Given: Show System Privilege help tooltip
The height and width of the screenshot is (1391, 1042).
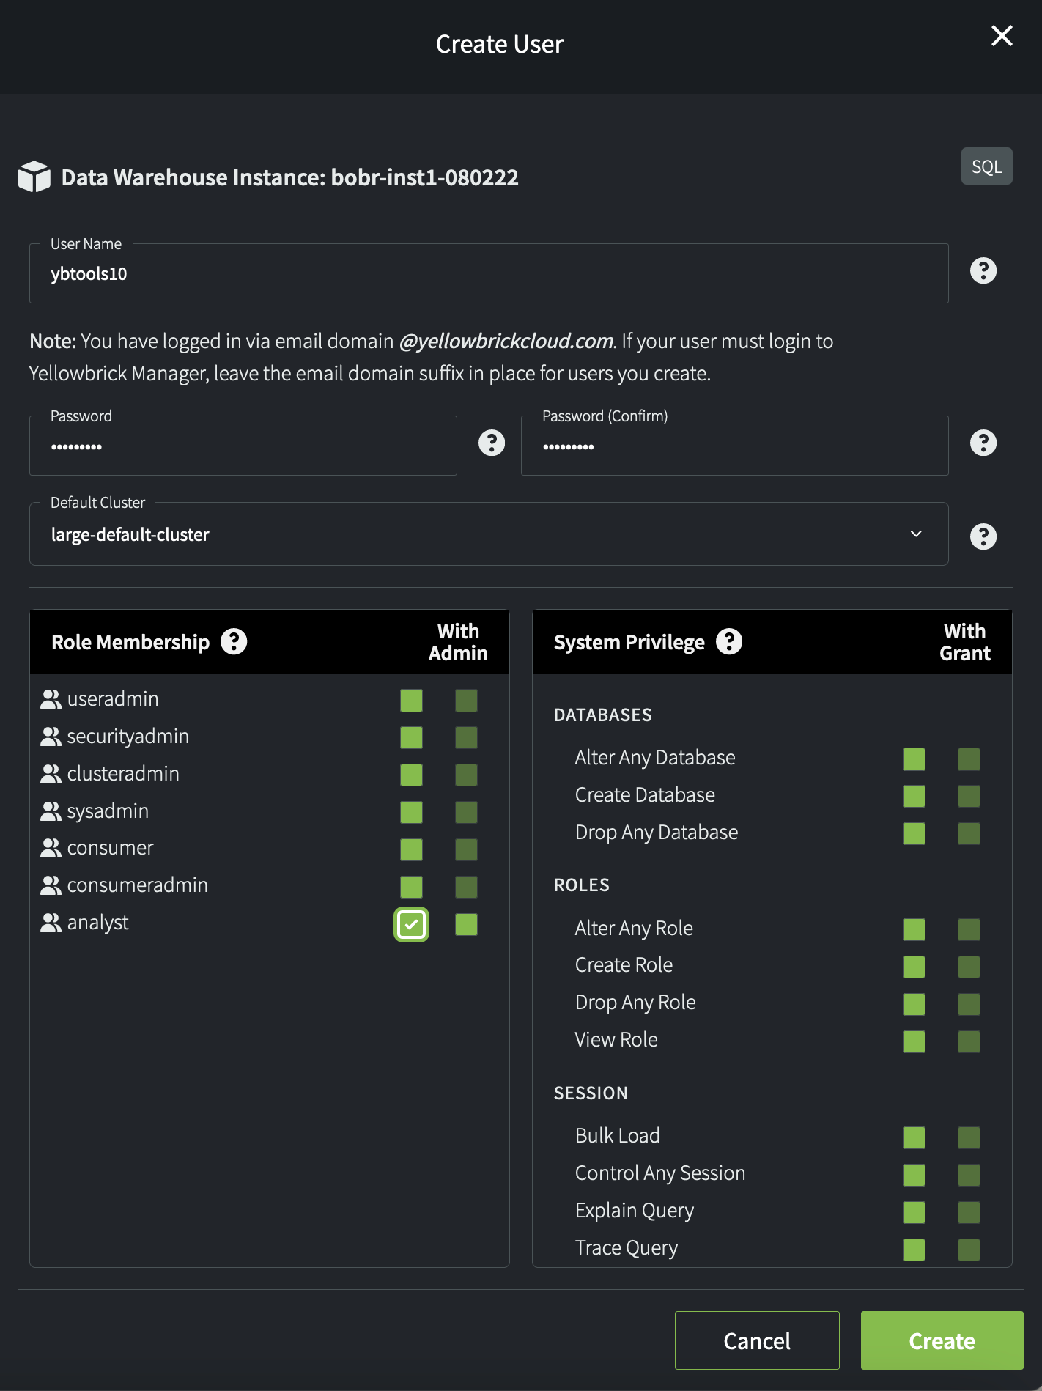Looking at the screenshot, I should tap(728, 641).
